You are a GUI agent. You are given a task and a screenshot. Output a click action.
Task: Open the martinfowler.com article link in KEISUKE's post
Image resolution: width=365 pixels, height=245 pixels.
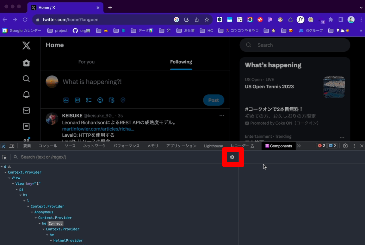click(x=98, y=129)
